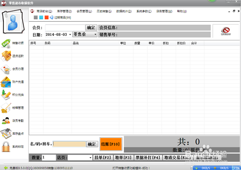Open the 零售价 price type dropdown
The width and height of the screenshot is (241, 170).
click(85, 34)
